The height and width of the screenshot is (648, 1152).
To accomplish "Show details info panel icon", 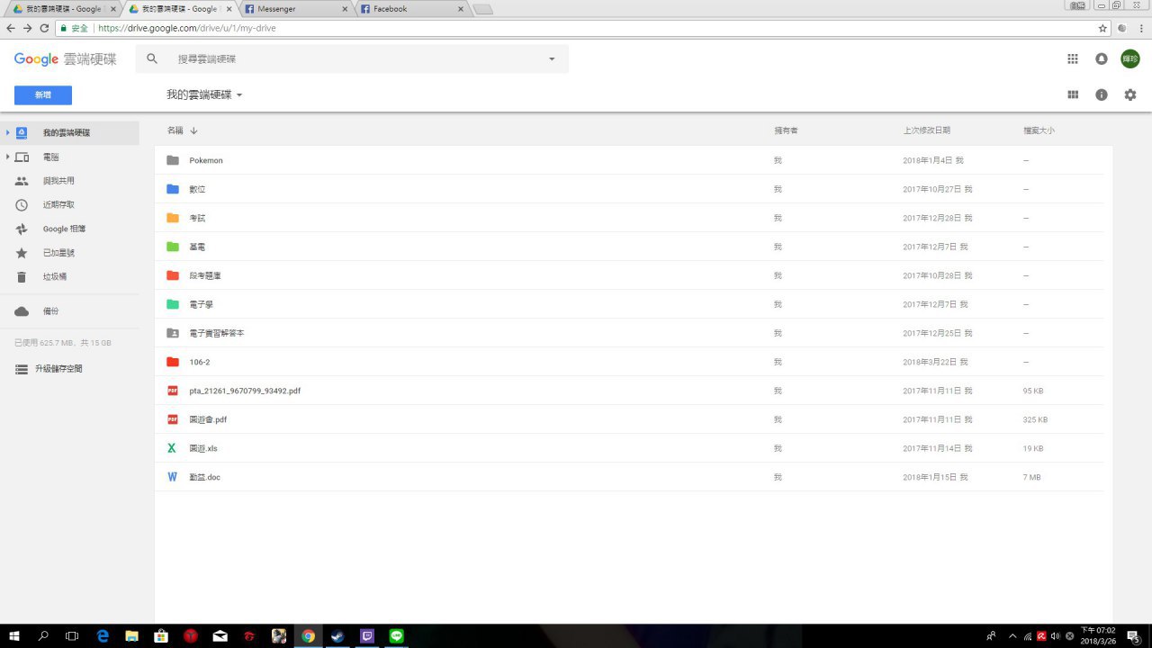I will click(x=1101, y=94).
